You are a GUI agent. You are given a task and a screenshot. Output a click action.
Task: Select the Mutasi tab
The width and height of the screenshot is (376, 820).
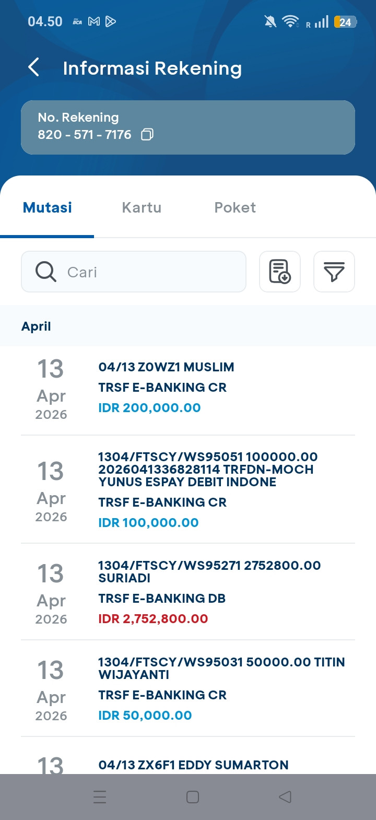point(48,207)
